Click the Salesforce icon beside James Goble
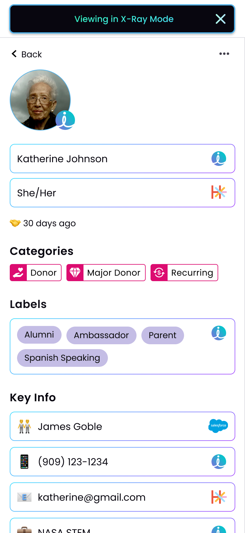 click(218, 426)
